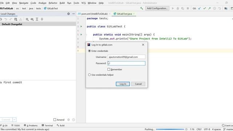Screen dimensions: 233x131
Task: Toggle the Amend checkbox
Action: (x=55, y=120)
